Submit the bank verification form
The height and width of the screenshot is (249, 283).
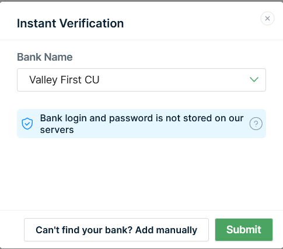click(x=244, y=230)
